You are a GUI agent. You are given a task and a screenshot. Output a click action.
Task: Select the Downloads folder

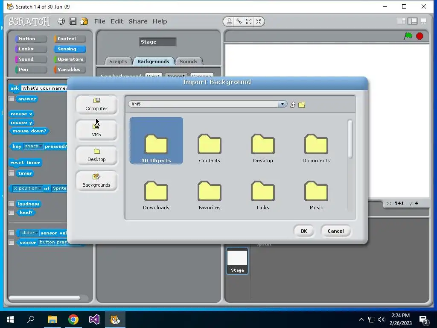coord(156,195)
